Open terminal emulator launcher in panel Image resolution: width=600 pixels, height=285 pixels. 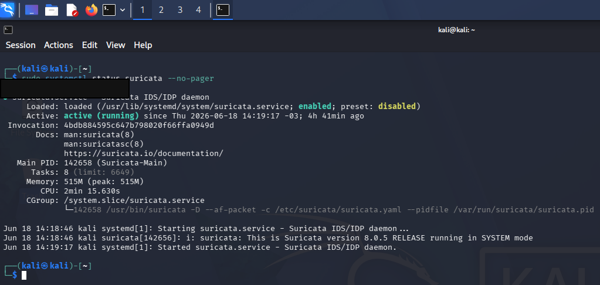point(109,10)
